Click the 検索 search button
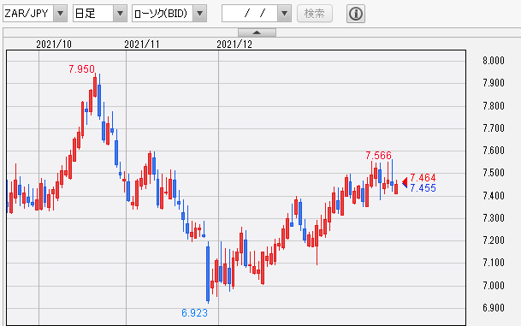Image resolution: width=521 pixels, height=326 pixels. (314, 14)
